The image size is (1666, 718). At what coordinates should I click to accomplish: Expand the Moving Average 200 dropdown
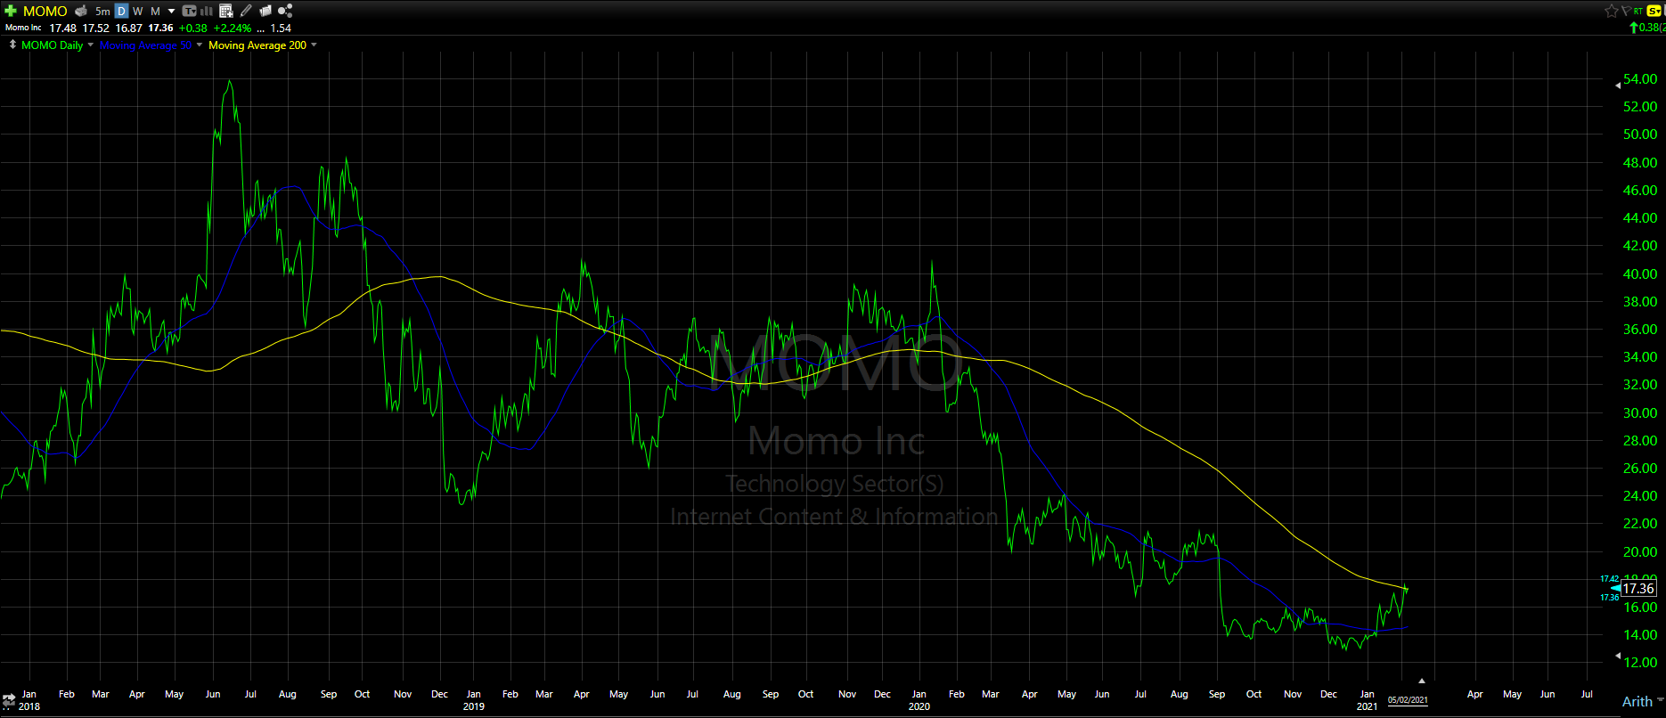[314, 45]
